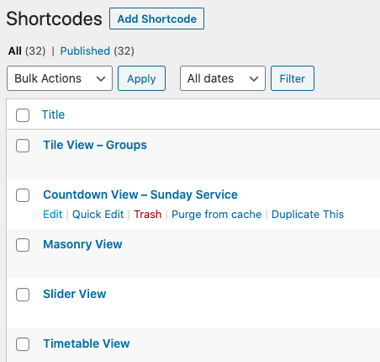The width and height of the screenshot is (380, 362).
Task: Move Countdown View shortcode to Trash
Action: (x=148, y=215)
